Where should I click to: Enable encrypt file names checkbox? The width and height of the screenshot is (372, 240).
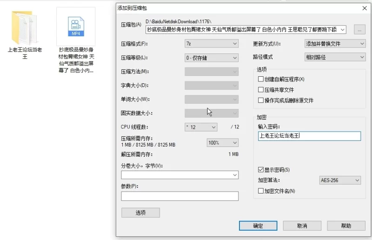[x=261, y=191]
